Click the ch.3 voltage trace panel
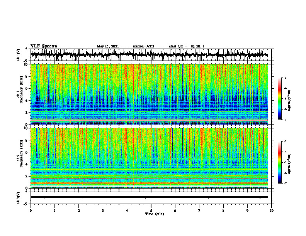The height and width of the screenshot is (236, 306). pyautogui.click(x=151, y=198)
